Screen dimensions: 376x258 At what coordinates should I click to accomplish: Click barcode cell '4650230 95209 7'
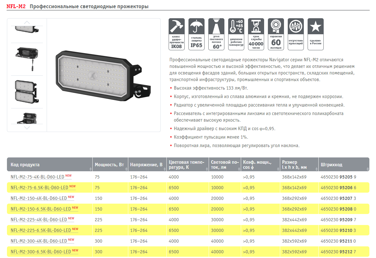point(338,219)
